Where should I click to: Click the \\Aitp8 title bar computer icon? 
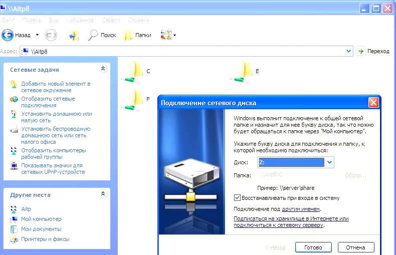coord(3,8)
